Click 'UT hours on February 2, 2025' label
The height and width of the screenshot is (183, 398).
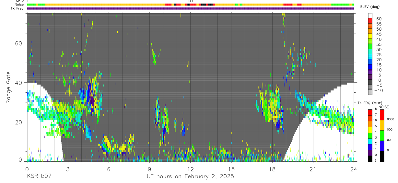click(x=190, y=177)
